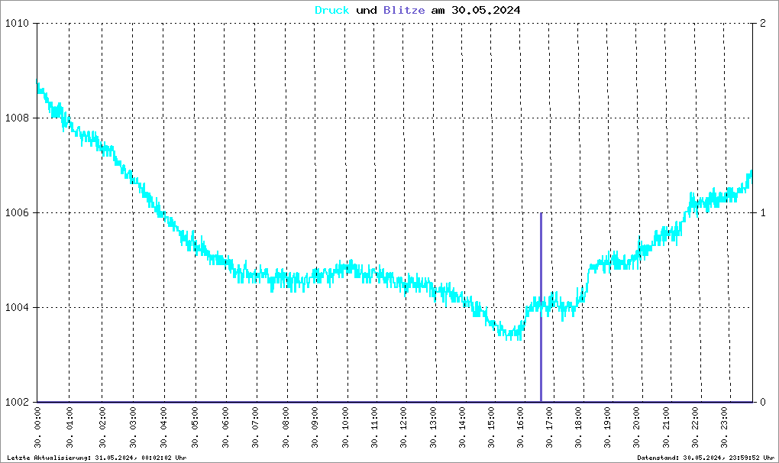779x463 pixels.
Task: Click the time label '30. 08:00'
Action: (x=286, y=428)
